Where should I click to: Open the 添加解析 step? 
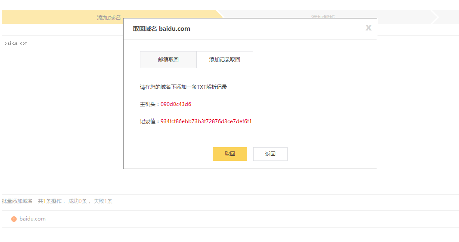323,18
